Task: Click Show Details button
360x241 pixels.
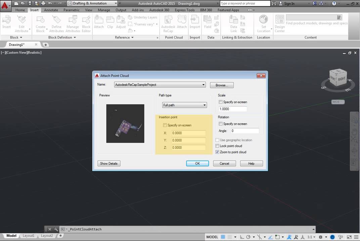Action: [109, 163]
